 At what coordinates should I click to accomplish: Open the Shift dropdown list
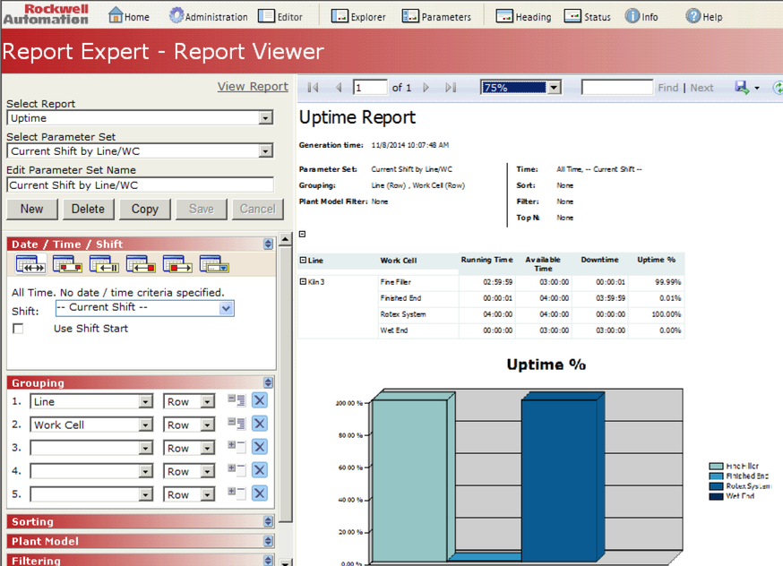coord(226,308)
